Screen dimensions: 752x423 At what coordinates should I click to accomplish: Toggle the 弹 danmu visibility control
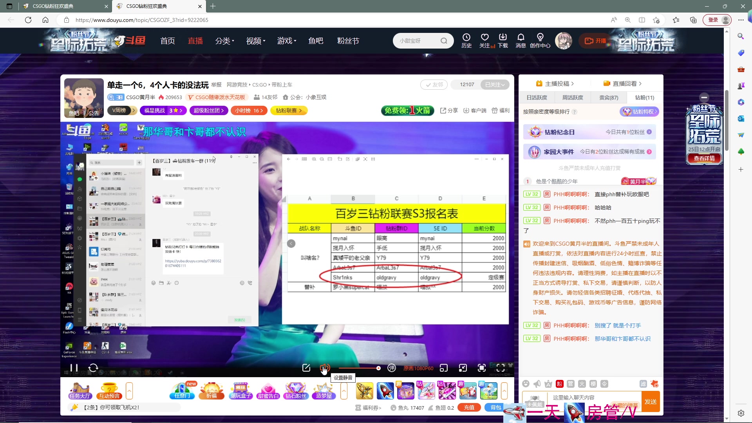[392, 368]
